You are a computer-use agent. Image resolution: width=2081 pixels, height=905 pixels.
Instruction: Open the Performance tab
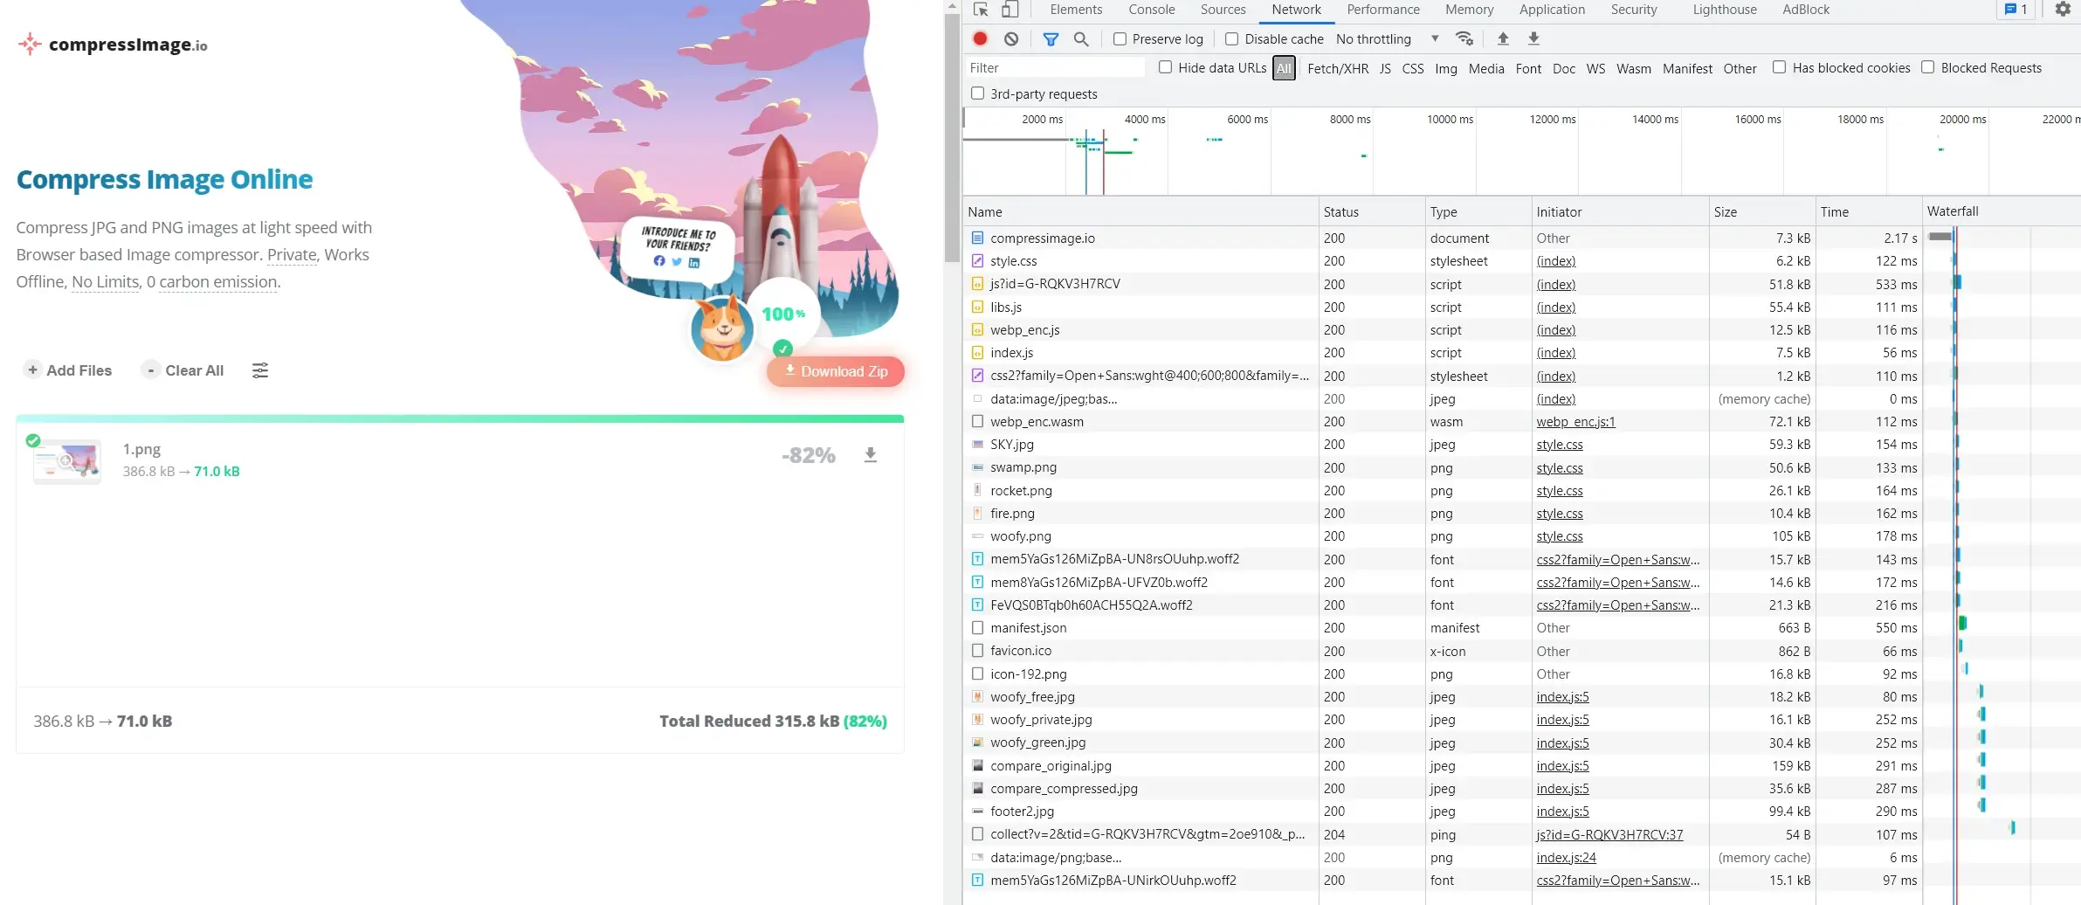tap(1382, 10)
